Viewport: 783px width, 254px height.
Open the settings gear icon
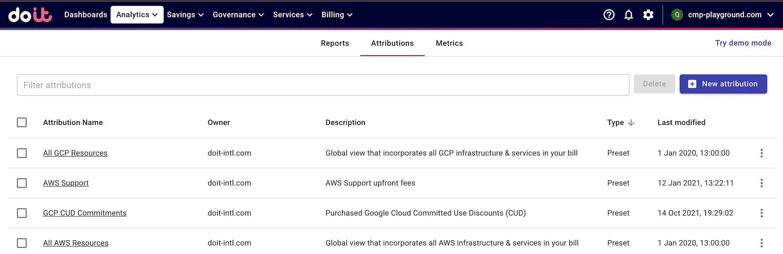[x=648, y=15]
